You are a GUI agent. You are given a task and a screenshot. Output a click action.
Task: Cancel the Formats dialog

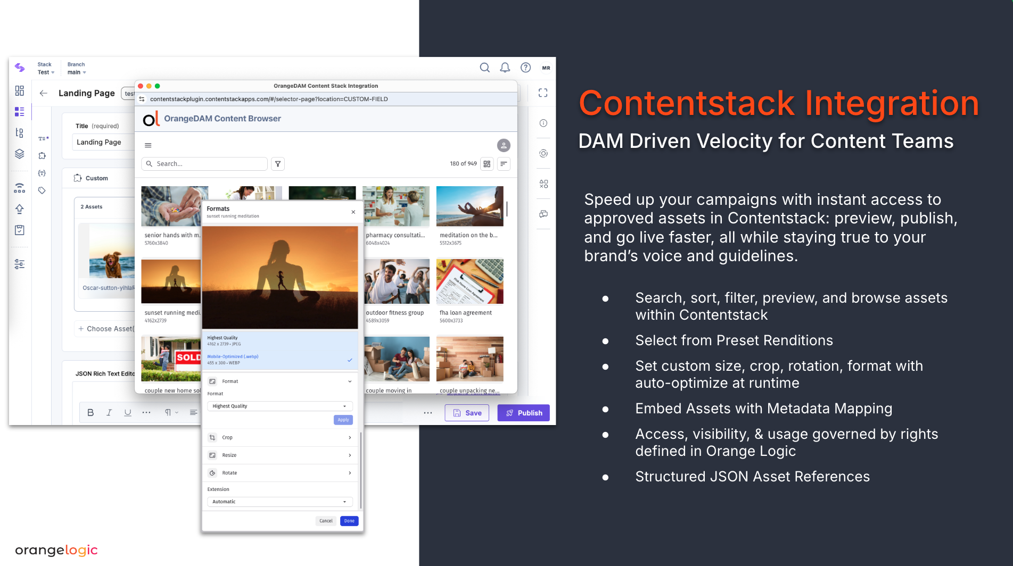pyautogui.click(x=326, y=521)
